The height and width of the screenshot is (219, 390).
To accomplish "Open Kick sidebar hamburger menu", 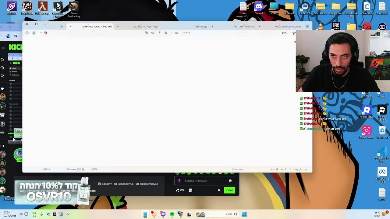I will [3, 47].
